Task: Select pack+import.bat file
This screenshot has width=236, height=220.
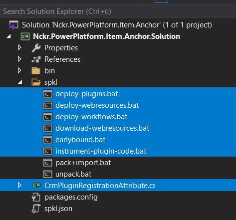Action: point(118,163)
